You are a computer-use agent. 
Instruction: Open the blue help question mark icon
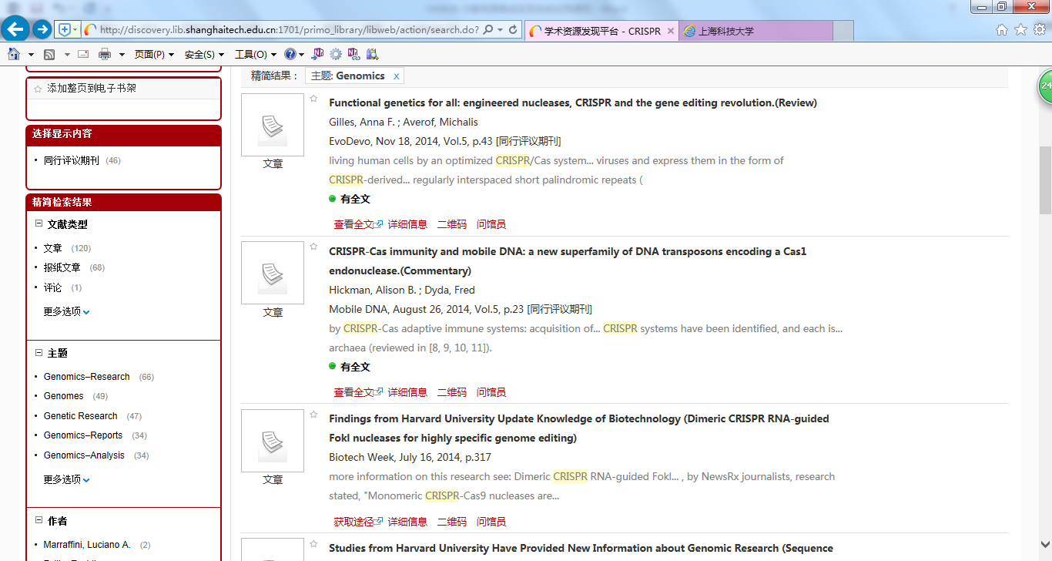pyautogui.click(x=290, y=55)
